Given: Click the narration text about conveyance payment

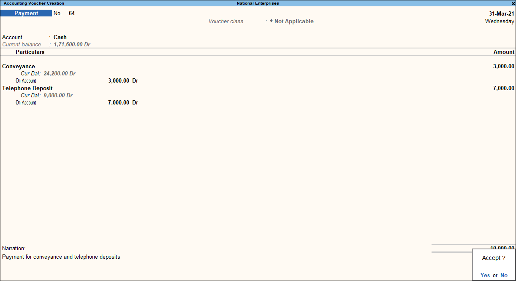Looking at the screenshot, I should click(61, 257).
